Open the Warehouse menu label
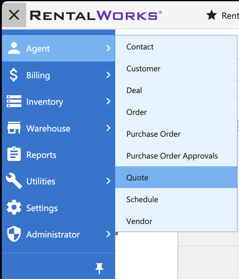This screenshot has height=279, width=239. tap(48, 128)
